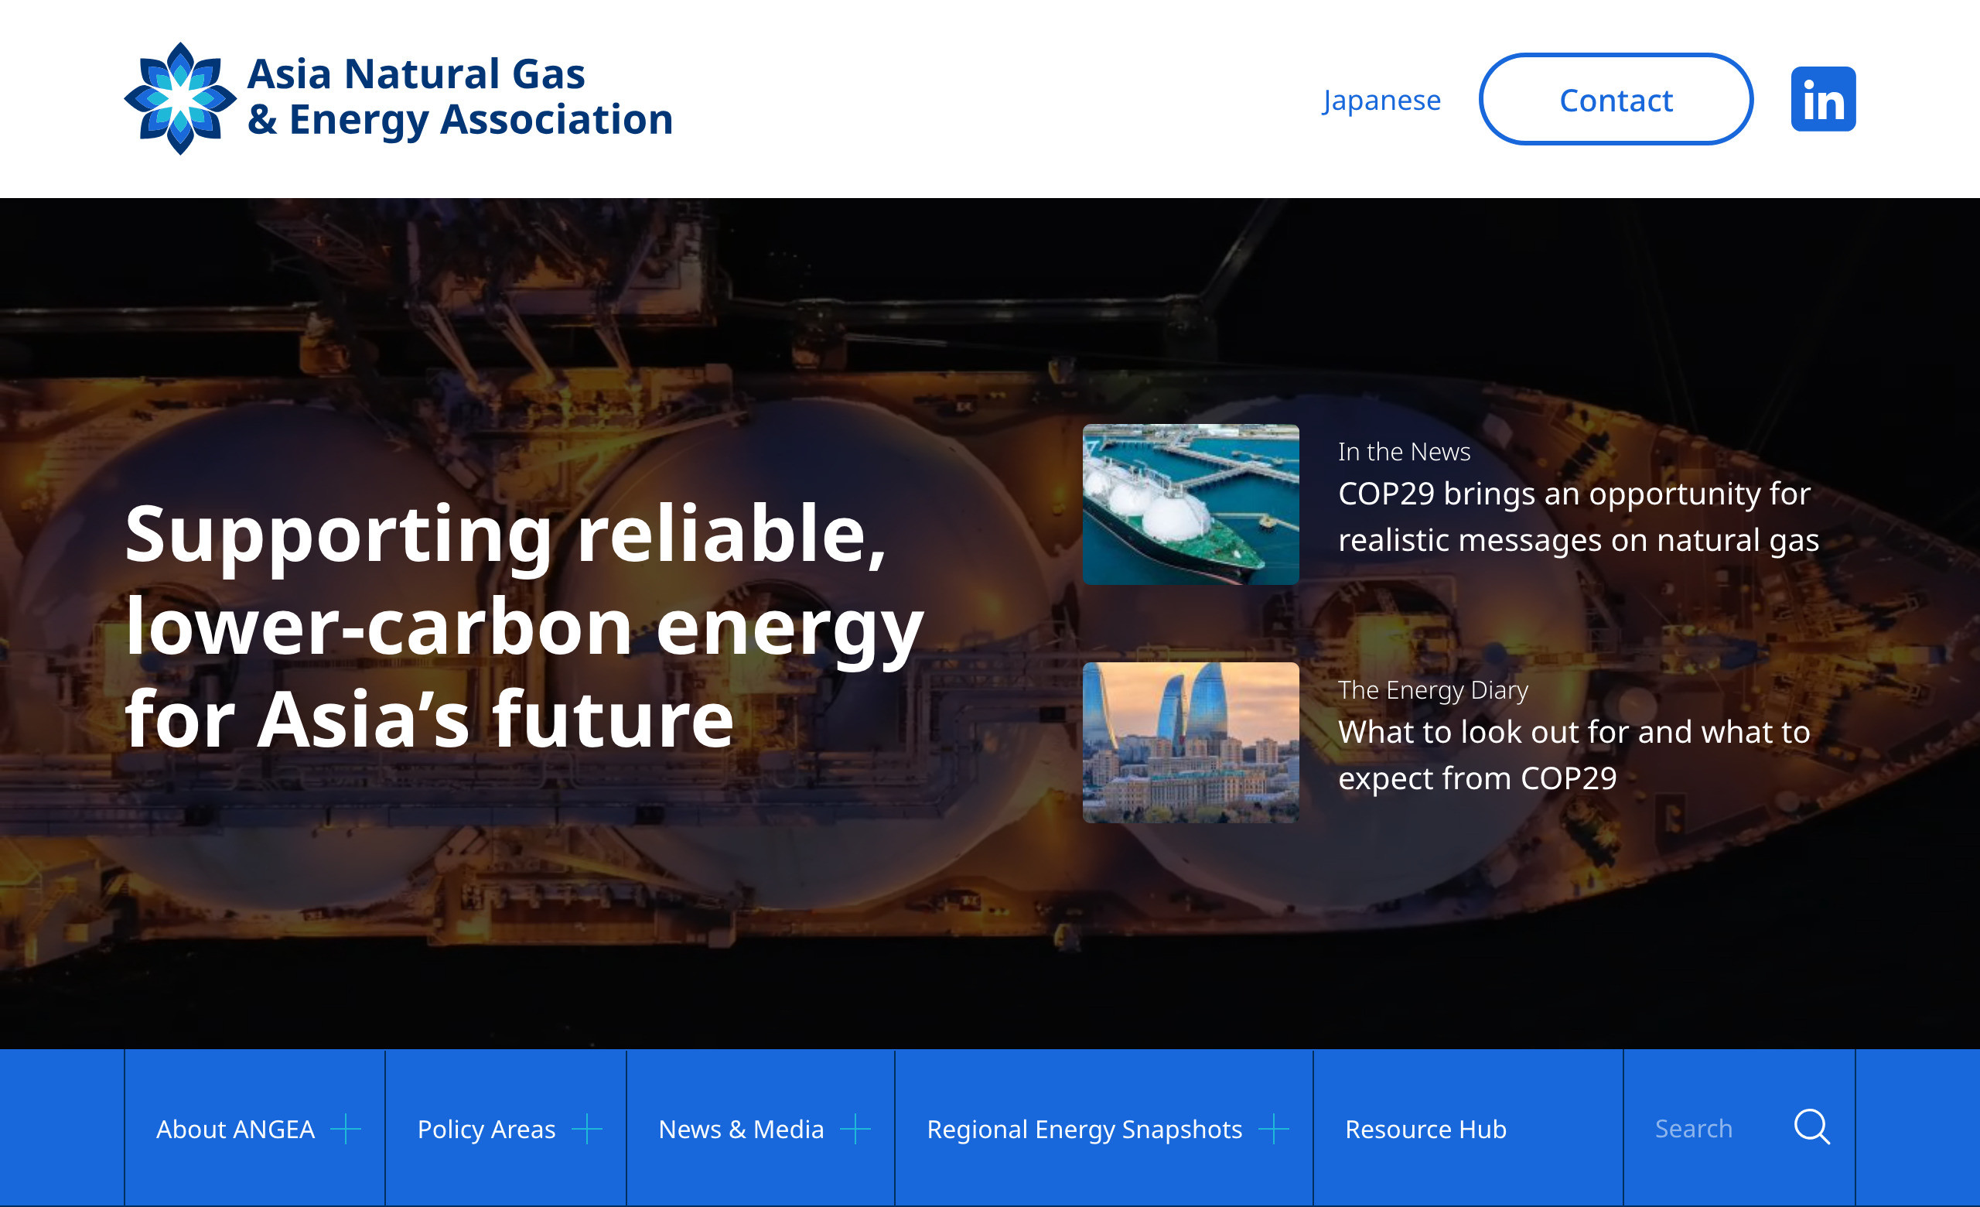
Task: Open the About ANGEA menu item
Action: pyautogui.click(x=235, y=1129)
